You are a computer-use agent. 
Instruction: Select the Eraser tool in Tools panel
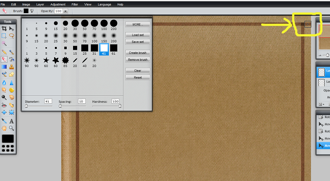click(x=4, y=59)
